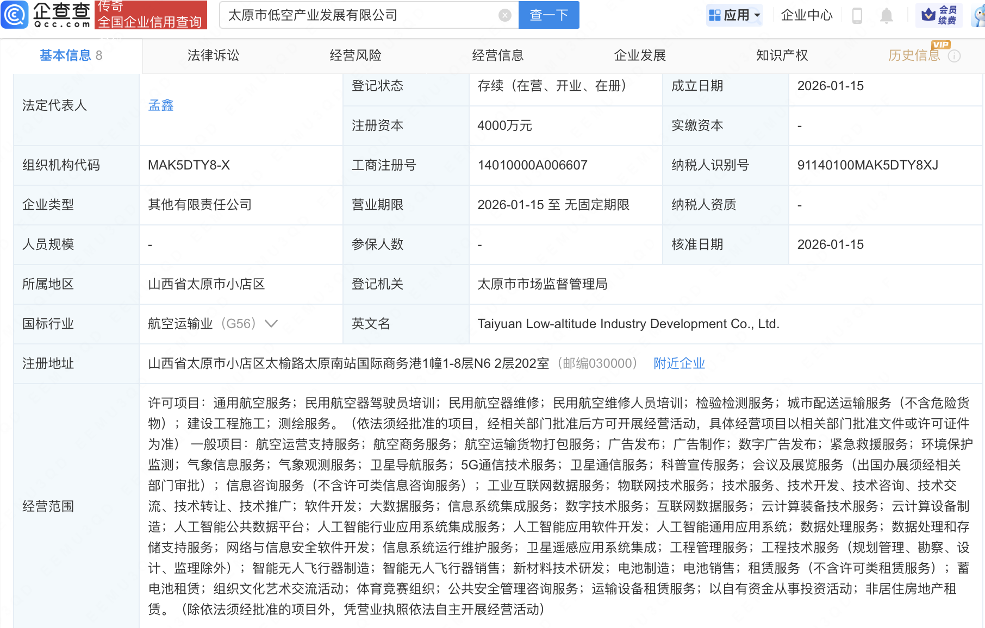Open 企业中心 in the top bar
This screenshot has width=985, height=628.
coord(806,15)
